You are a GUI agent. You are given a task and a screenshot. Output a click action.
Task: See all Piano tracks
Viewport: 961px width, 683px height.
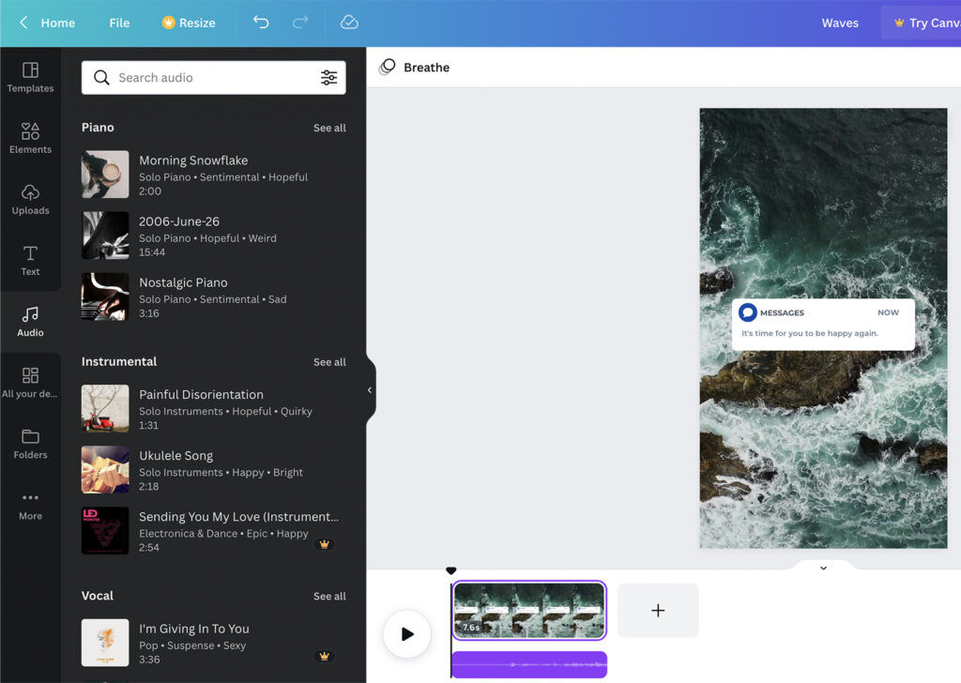pyautogui.click(x=329, y=128)
